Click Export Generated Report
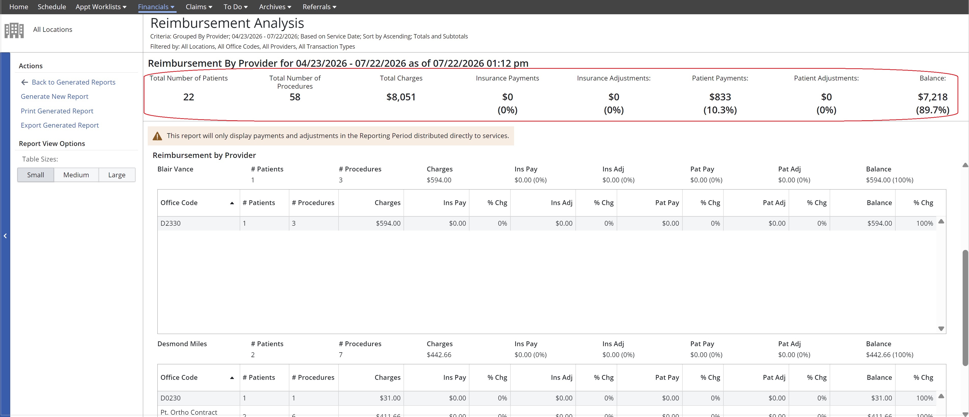Image resolution: width=969 pixels, height=417 pixels. pyautogui.click(x=60, y=125)
